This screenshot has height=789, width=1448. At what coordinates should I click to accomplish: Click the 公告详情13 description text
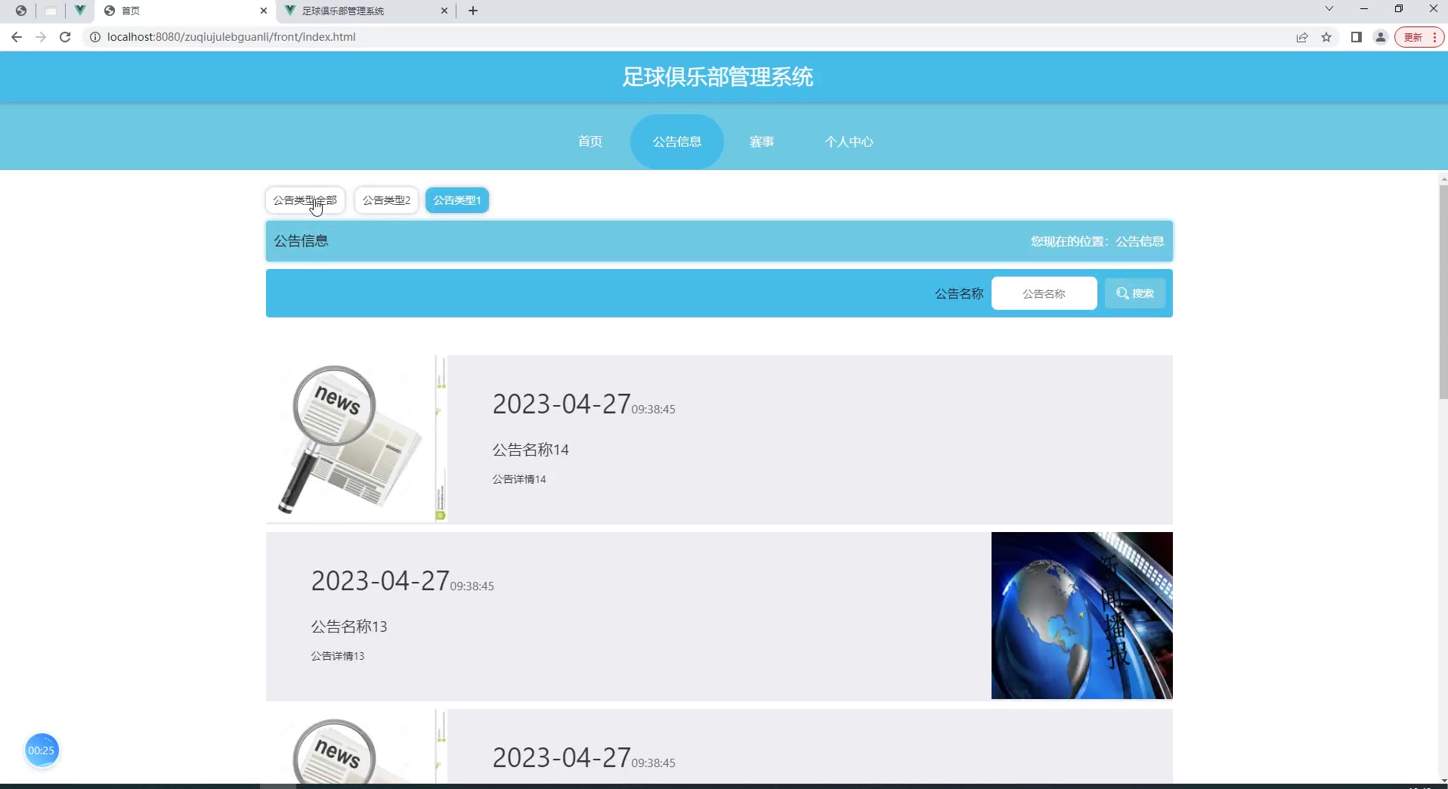tap(338, 656)
